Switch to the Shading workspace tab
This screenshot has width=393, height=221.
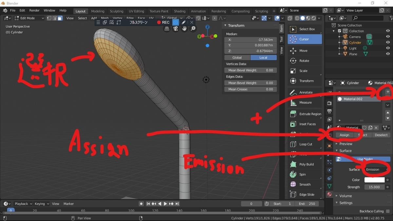(179, 11)
